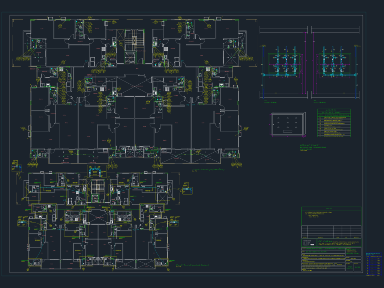The width and height of the screenshot is (384, 288).
Task: Select the ESPECIFICACAO DO MATERIAL column header
Action: [337, 115]
